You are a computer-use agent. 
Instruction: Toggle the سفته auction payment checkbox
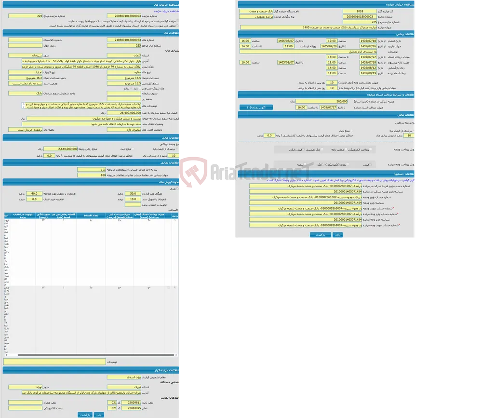click(305, 164)
